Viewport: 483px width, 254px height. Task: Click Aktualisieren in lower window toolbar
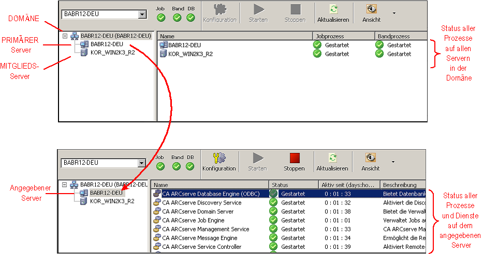tap(332, 162)
